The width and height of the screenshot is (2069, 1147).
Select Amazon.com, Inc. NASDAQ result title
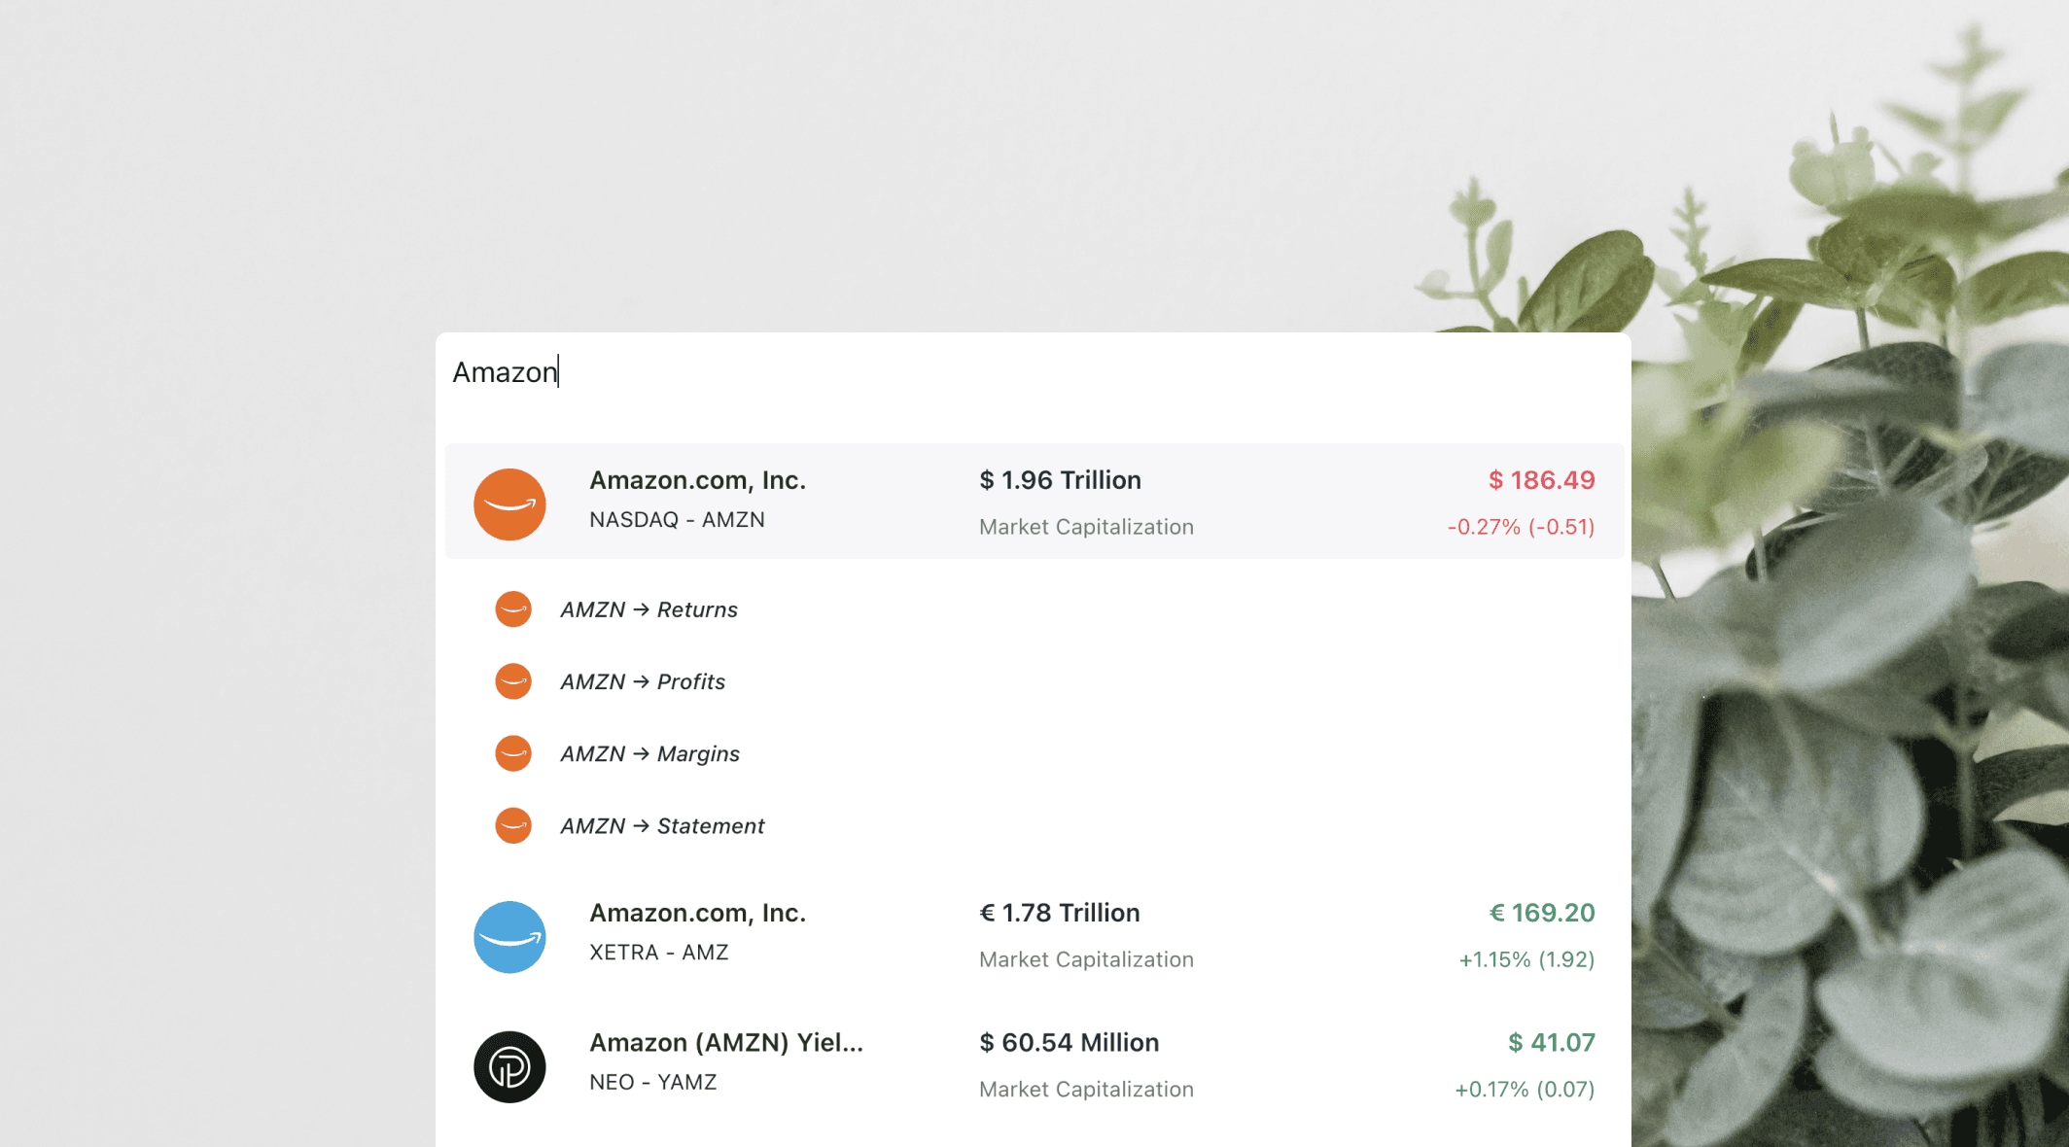697,480
